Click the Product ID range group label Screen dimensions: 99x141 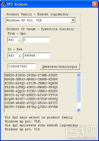40,29
